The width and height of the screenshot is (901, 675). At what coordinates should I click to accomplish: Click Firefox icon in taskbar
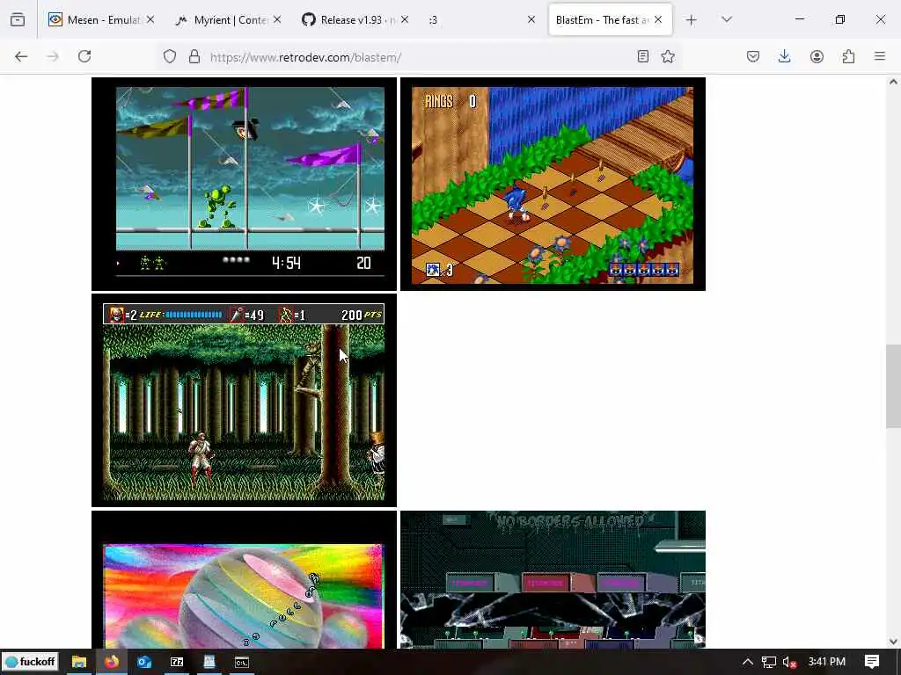(x=112, y=662)
